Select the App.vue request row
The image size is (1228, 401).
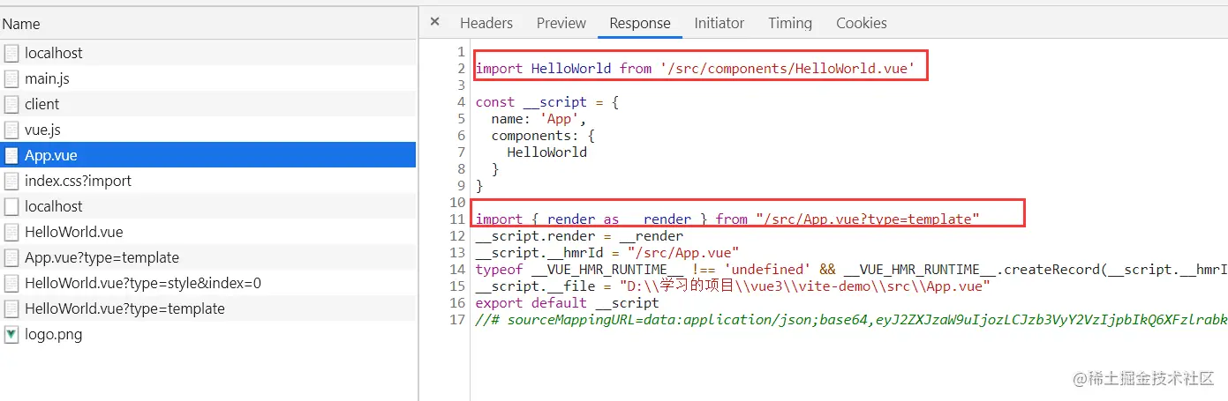tap(208, 155)
